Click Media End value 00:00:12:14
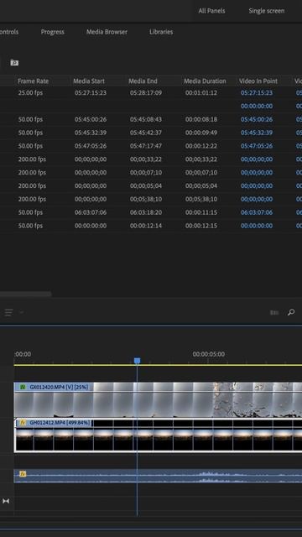 146,226
